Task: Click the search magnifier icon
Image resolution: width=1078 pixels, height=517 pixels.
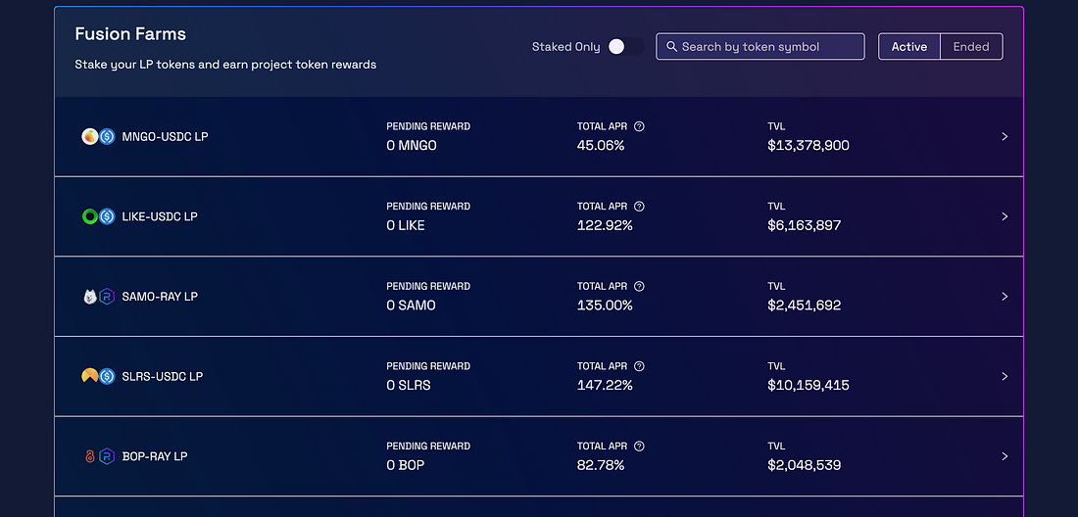Action: click(671, 47)
